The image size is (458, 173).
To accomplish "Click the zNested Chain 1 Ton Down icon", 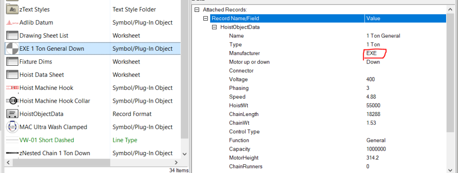I will (12, 153).
